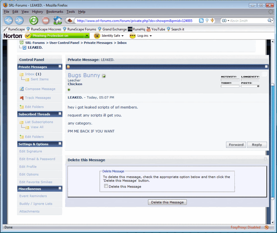The image size is (277, 233).
Task: Open the Compose Message link
Action: [40, 89]
